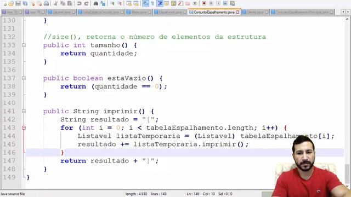Start macro recording red button
This screenshot has width=351, height=197.
tap(204, 3)
